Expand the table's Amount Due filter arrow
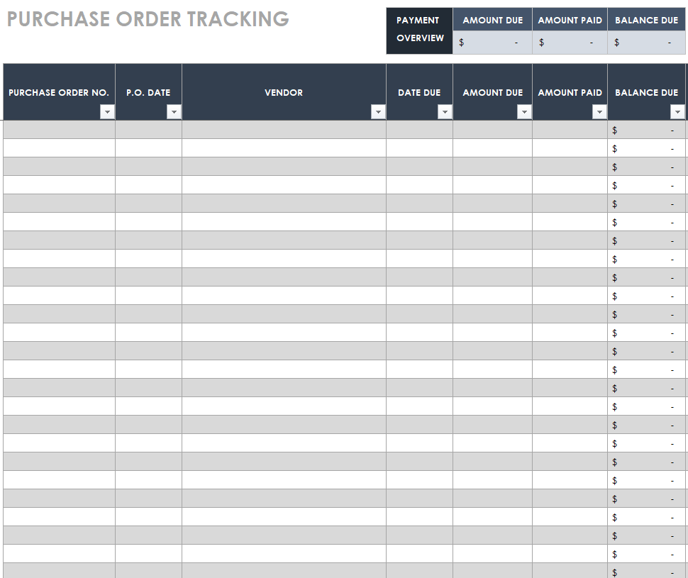The height and width of the screenshot is (578, 688). pyautogui.click(x=524, y=112)
